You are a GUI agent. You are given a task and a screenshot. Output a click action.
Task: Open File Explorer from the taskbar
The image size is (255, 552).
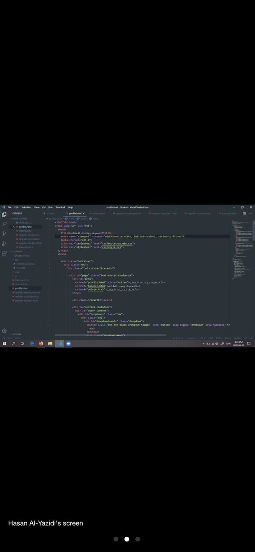pos(50,344)
